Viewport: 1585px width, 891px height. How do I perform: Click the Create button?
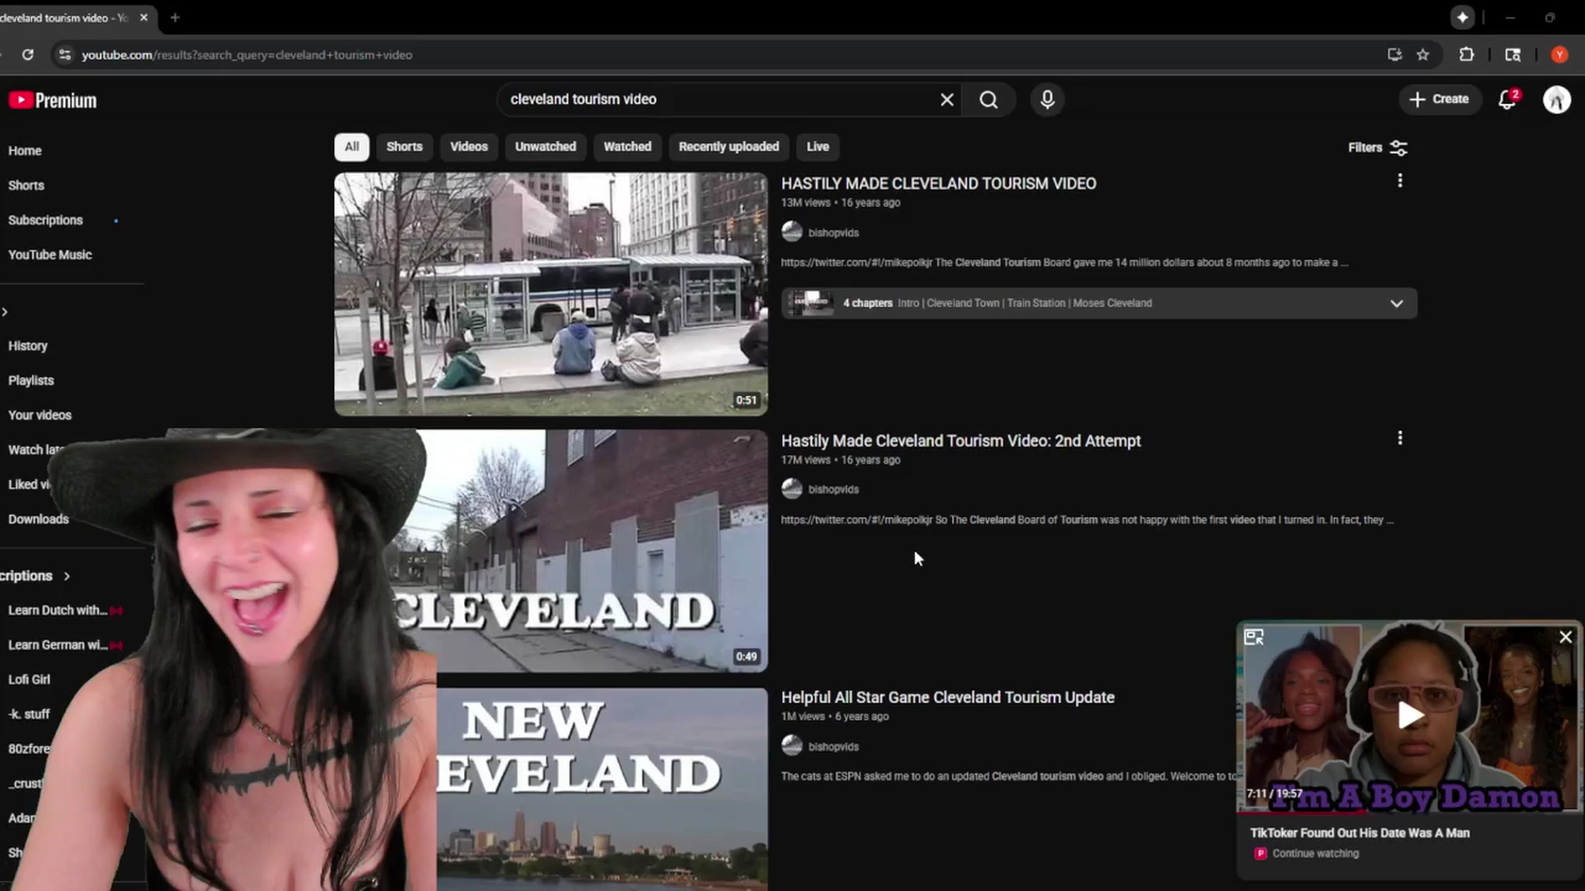click(1439, 100)
